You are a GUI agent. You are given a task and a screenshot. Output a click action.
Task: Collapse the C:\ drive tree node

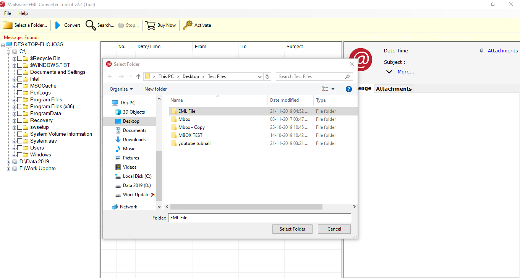tap(9, 52)
